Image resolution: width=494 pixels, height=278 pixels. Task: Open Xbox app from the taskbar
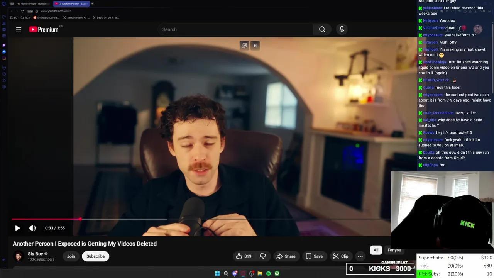pos(277,273)
